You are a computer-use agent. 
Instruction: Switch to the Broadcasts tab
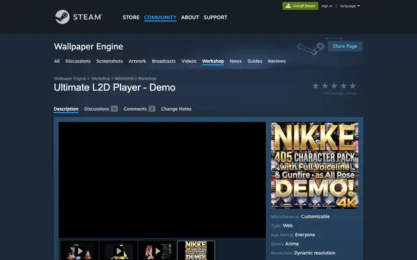pos(164,61)
